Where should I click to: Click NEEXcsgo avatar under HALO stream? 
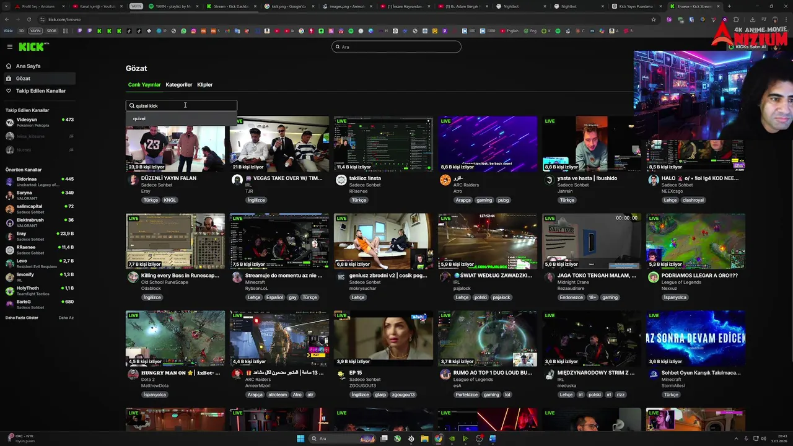coord(653,180)
